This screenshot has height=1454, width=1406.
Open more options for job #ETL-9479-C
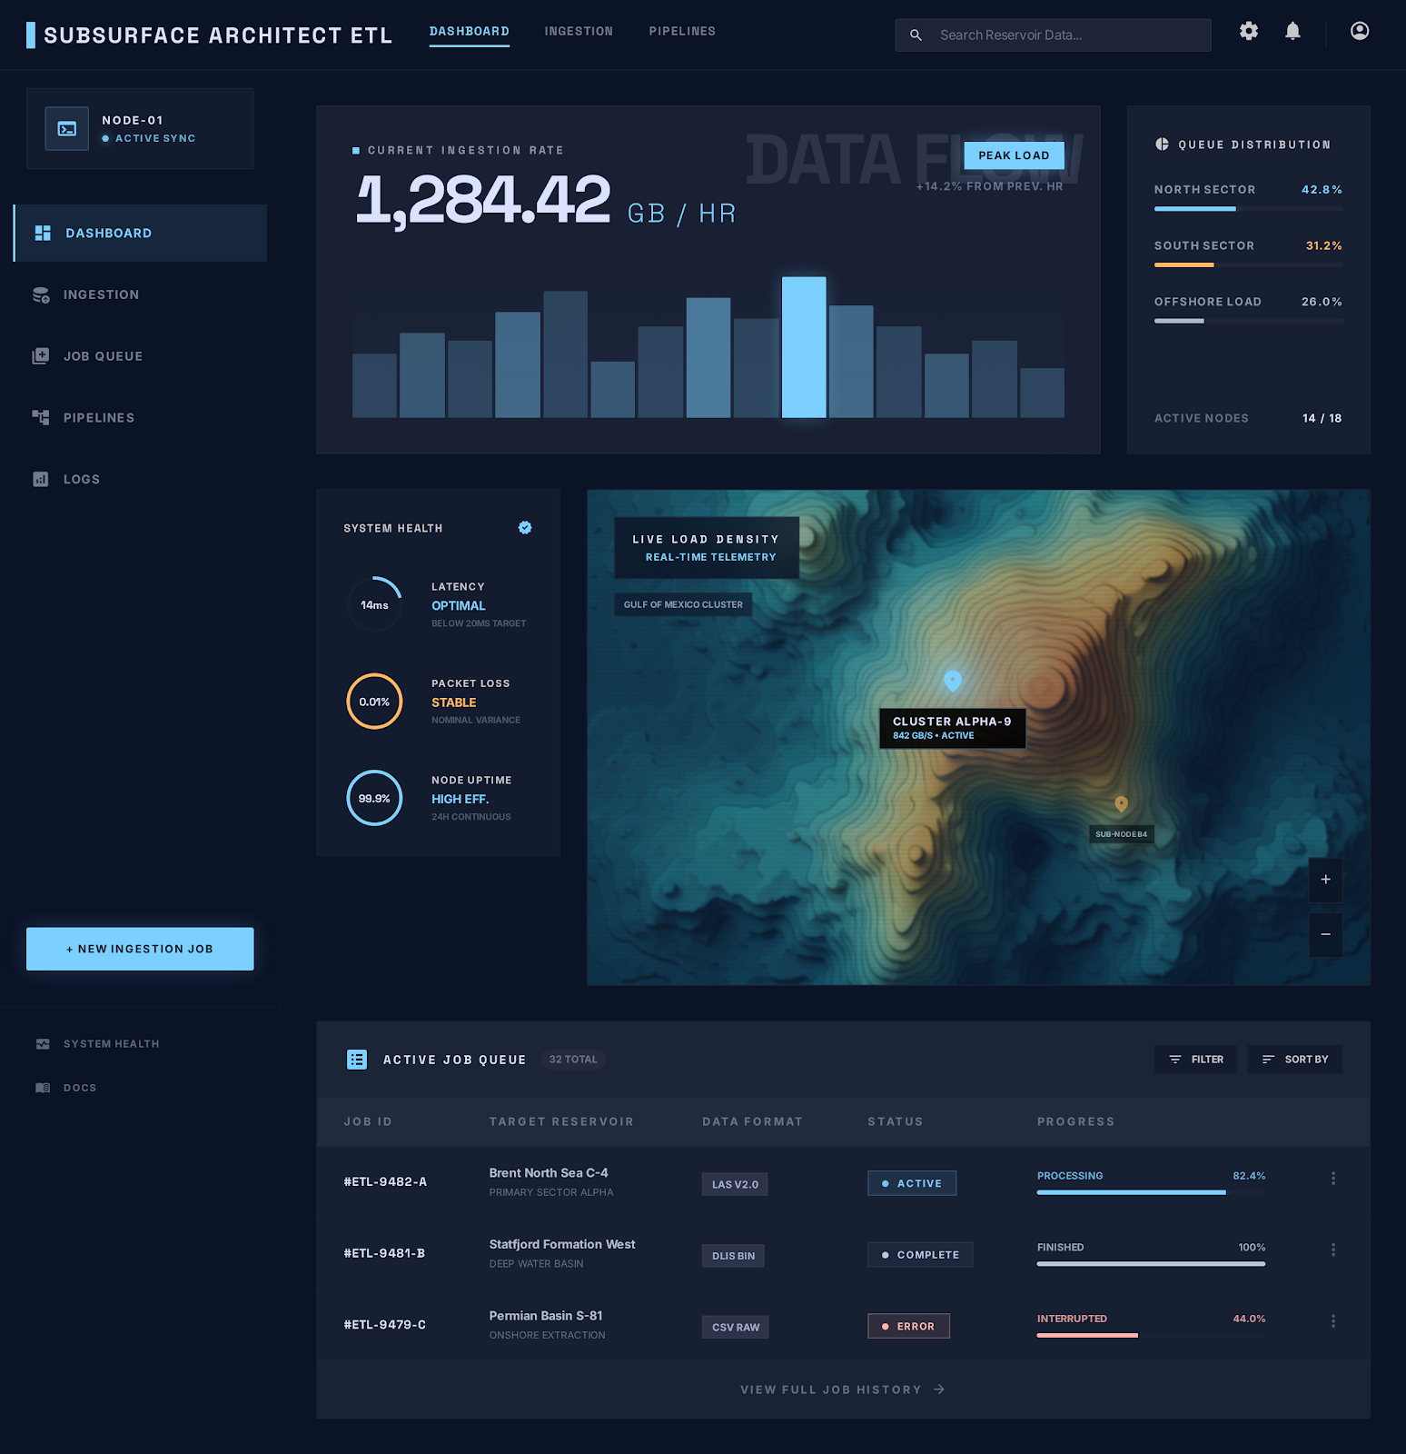point(1332,1321)
